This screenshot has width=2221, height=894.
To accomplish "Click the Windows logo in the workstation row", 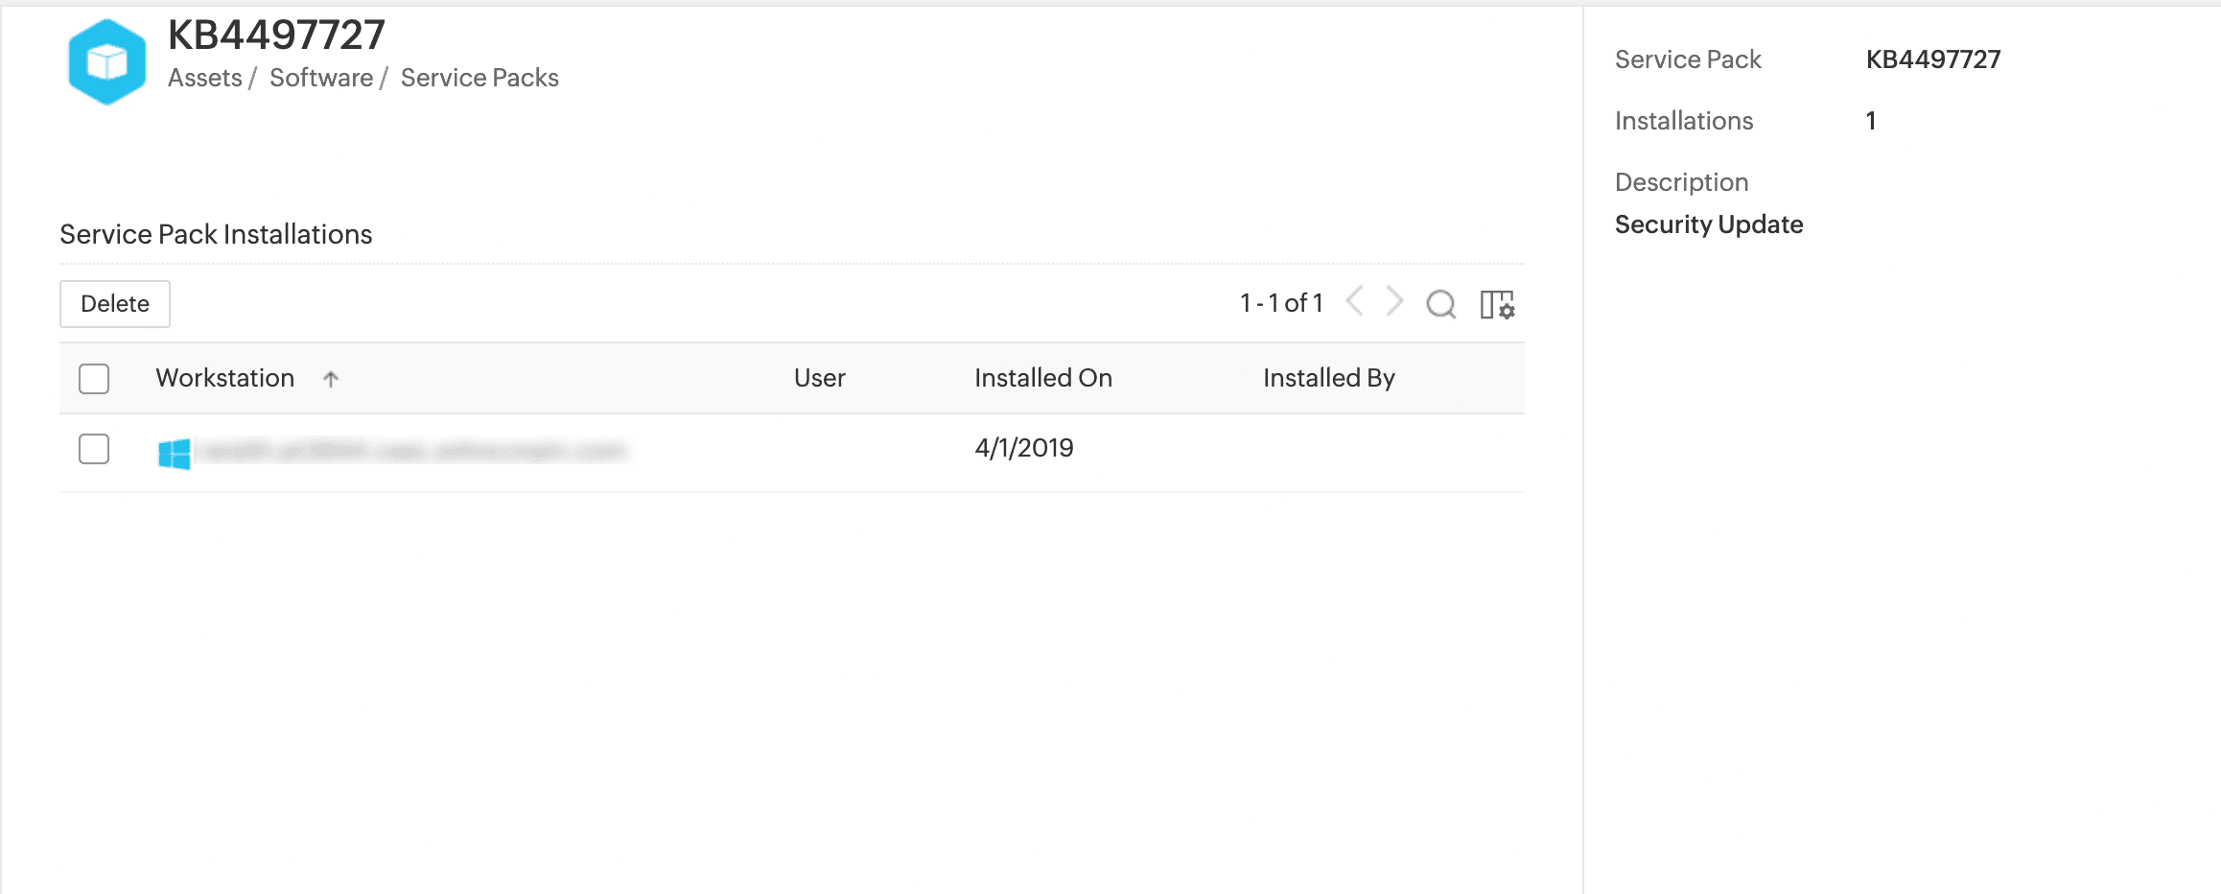I will click(175, 453).
